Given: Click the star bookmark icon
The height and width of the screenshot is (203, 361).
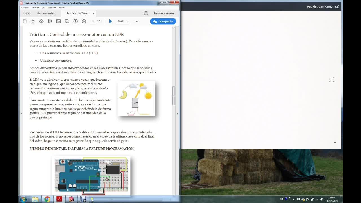Looking at the screenshot, I should point(33,21).
